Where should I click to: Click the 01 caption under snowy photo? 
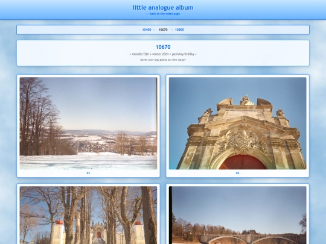(x=88, y=173)
